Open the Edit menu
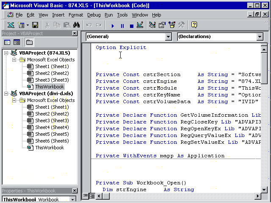Image resolution: width=271 pixels, height=203 pixels. pyautogui.click(x=30, y=15)
